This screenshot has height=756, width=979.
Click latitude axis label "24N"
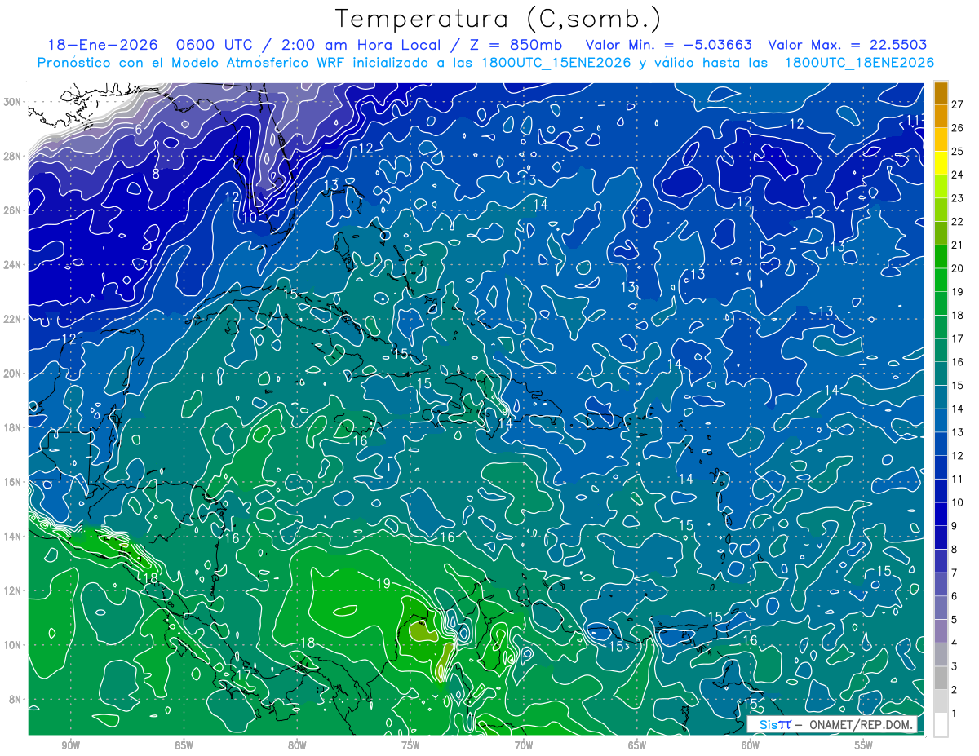(x=14, y=264)
